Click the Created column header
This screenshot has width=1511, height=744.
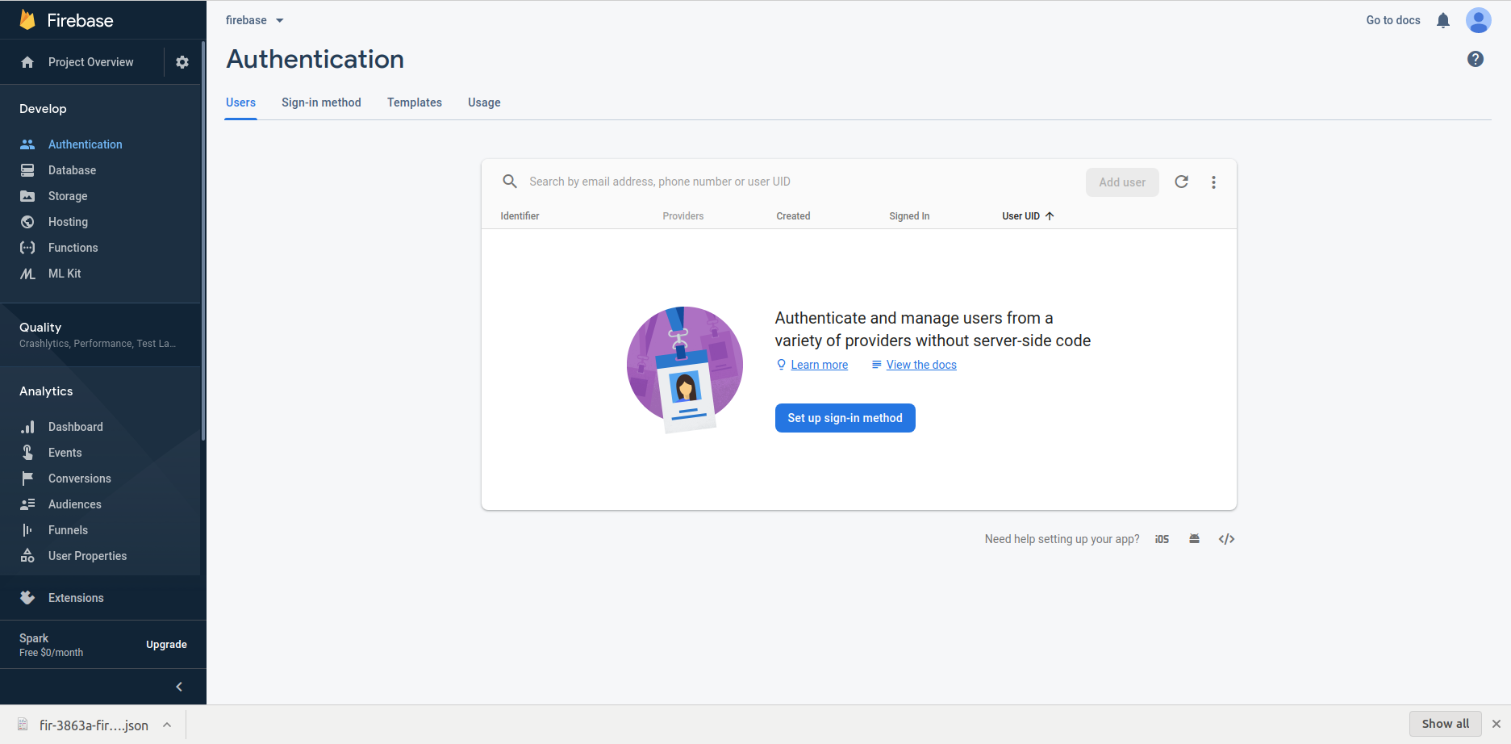[793, 216]
